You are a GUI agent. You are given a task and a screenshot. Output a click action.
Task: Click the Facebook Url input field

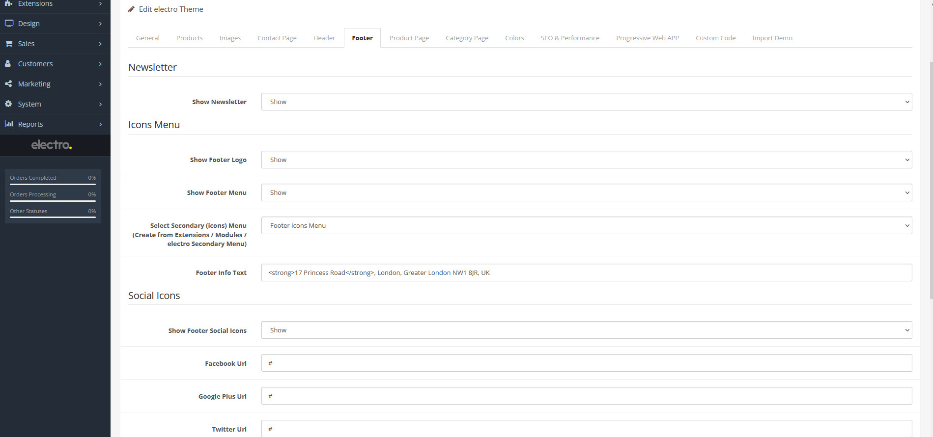click(x=587, y=363)
